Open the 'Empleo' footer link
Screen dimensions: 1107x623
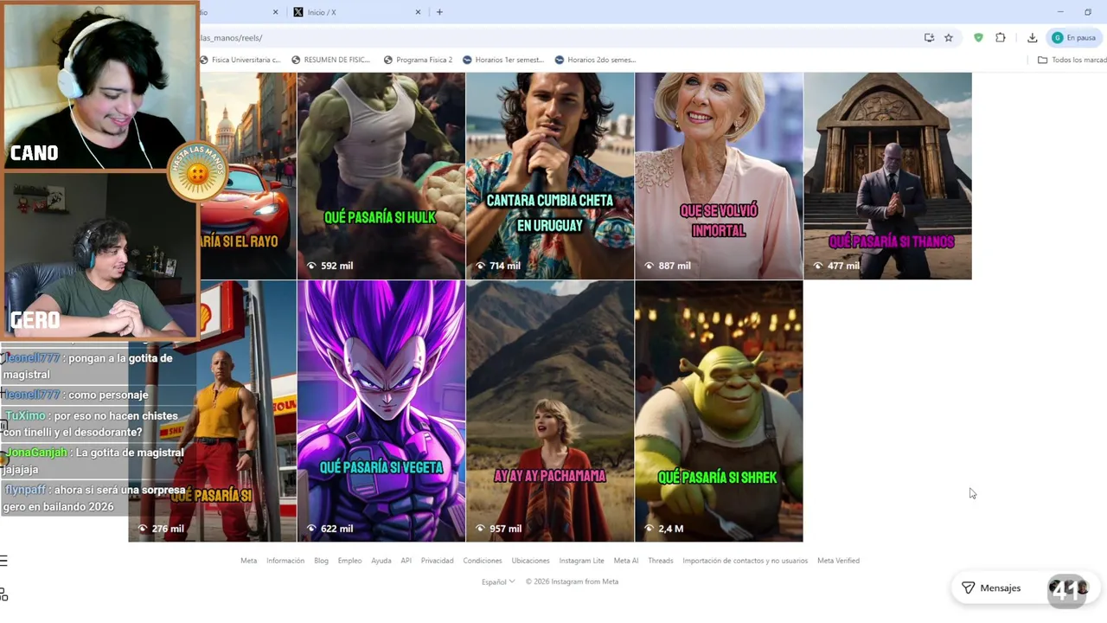349,561
